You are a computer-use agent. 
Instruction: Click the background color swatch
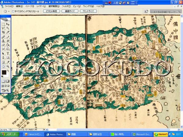(x=8, y=75)
